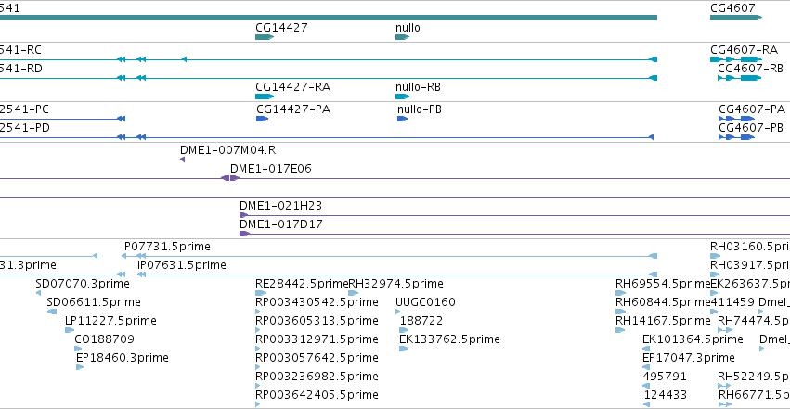Click the EP18460.3prime EST label

tap(122, 358)
